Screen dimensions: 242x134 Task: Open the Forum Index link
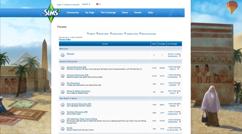click(x=65, y=39)
